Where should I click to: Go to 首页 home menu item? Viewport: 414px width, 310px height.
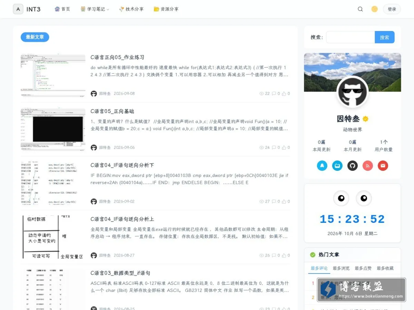point(62,9)
